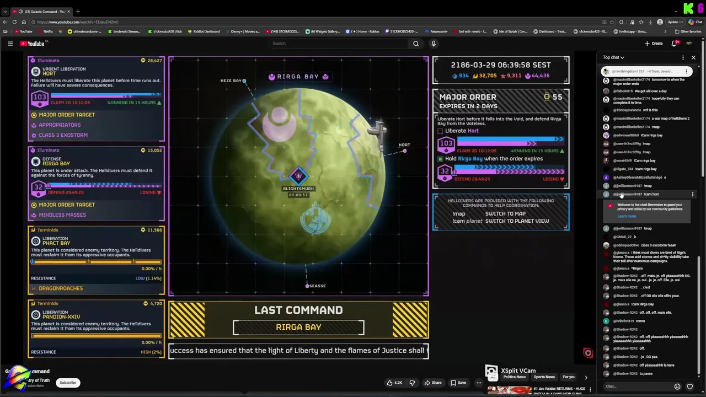The height and width of the screenshot is (397, 706).
Task: Open the Paramount+ bookmark
Action: coord(436,31)
